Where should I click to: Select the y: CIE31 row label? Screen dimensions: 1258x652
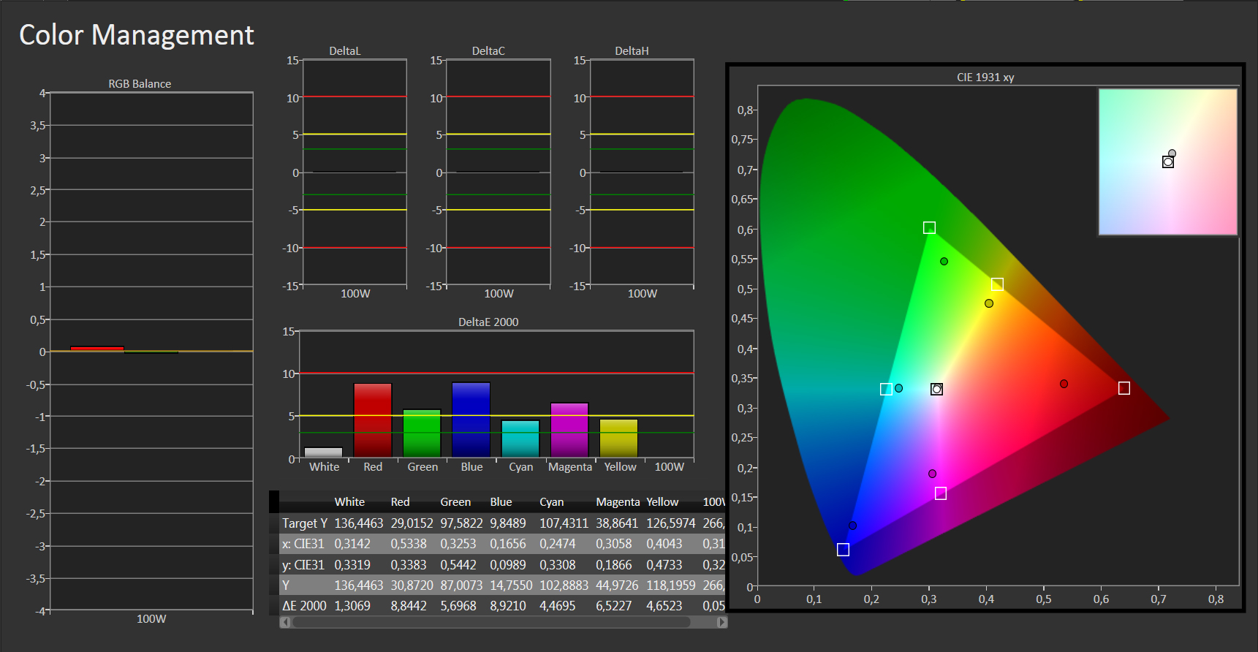303,565
